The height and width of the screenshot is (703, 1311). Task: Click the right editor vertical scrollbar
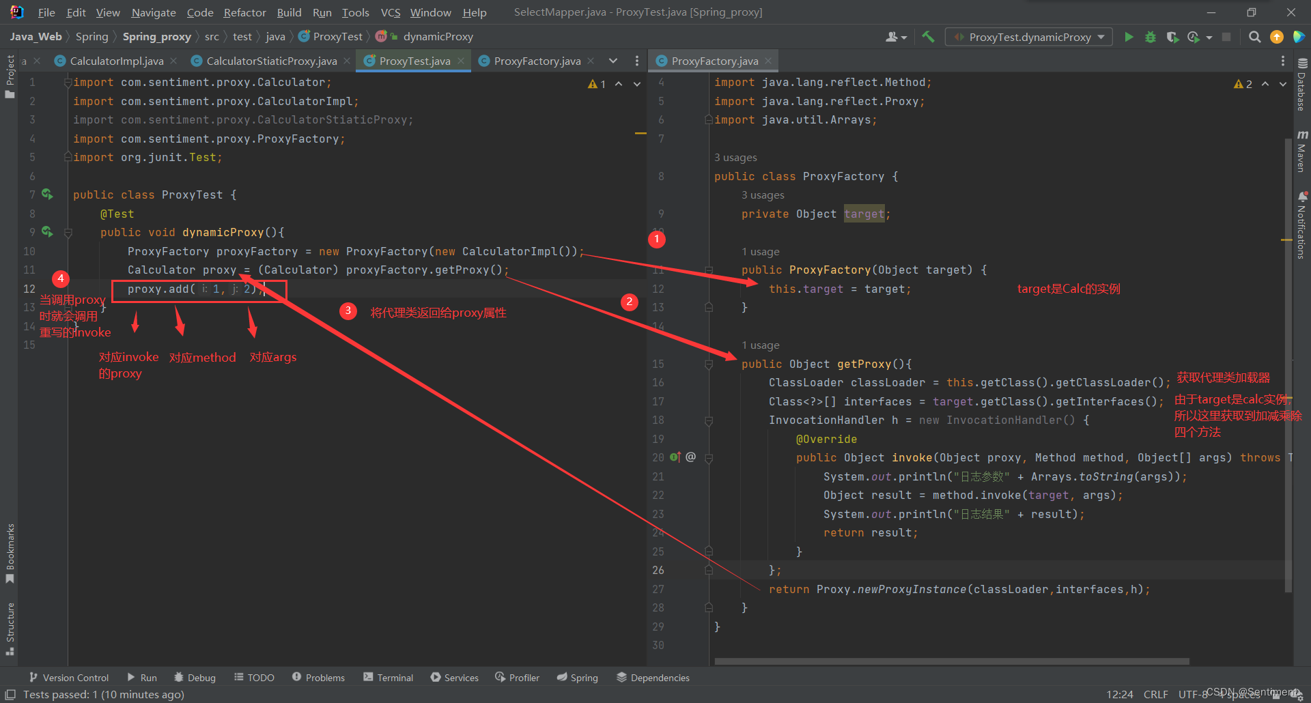tap(1288, 365)
